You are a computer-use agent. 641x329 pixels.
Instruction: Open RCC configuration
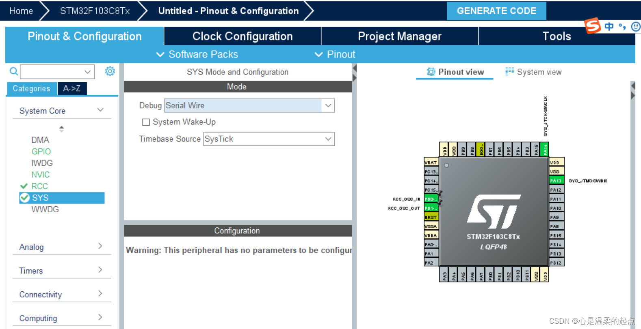pyautogui.click(x=39, y=186)
